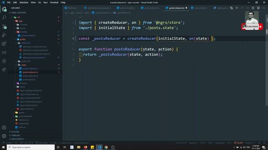Viewport: 268px width, 150px height.
Task: Click the editor More Actions ellipsis
Action: 263,8
